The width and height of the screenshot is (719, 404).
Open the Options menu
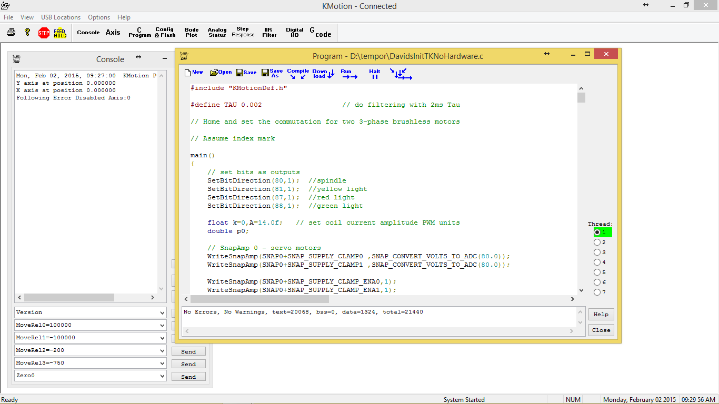tap(99, 17)
